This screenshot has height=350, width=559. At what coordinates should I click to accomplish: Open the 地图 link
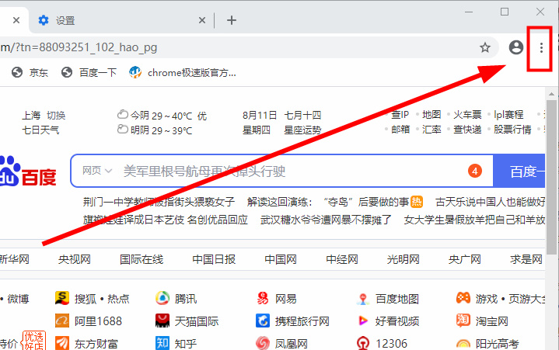click(x=431, y=115)
